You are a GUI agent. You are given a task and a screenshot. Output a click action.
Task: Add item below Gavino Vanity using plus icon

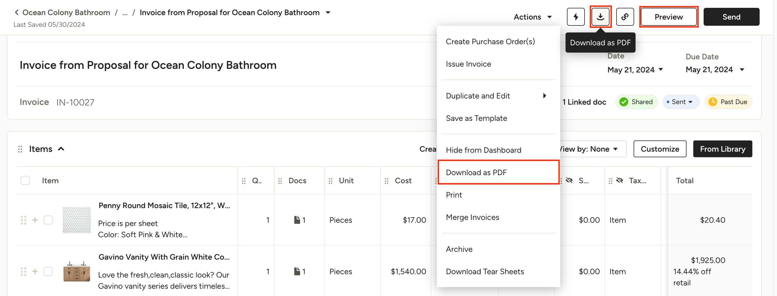coord(35,271)
